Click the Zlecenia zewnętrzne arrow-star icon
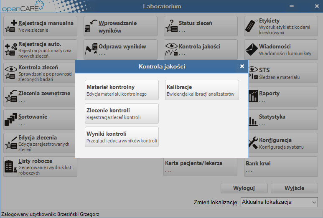This screenshot has width=323, height=218. point(11,96)
